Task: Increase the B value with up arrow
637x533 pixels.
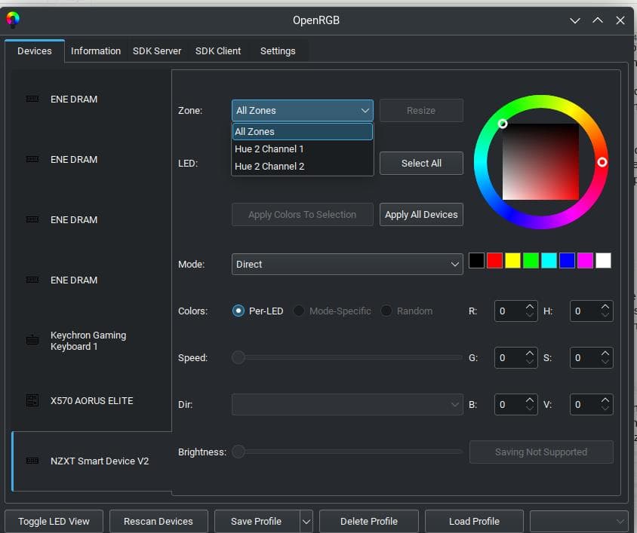Action: click(530, 400)
